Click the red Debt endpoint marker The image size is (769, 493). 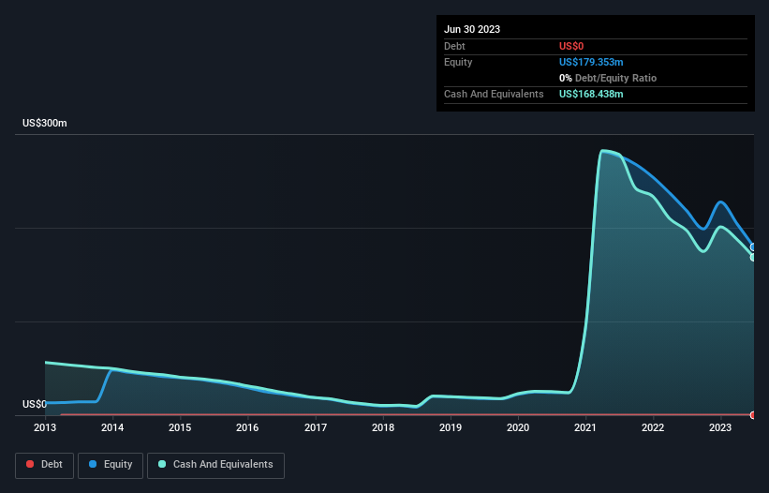tap(753, 415)
